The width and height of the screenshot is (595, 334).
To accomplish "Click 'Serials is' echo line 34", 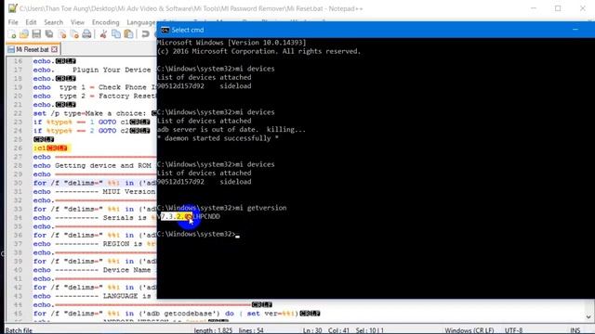I will pos(94,218).
